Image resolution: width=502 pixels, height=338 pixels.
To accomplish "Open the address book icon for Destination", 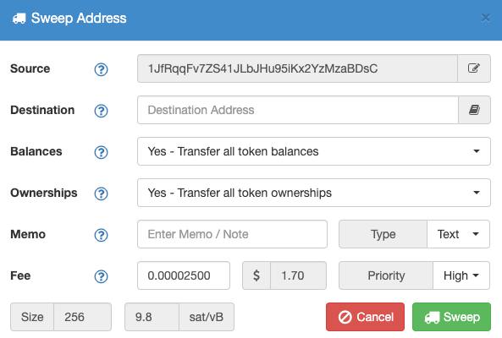I will 474,110.
